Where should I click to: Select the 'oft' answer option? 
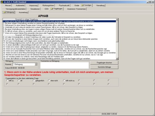coord(18,80)
